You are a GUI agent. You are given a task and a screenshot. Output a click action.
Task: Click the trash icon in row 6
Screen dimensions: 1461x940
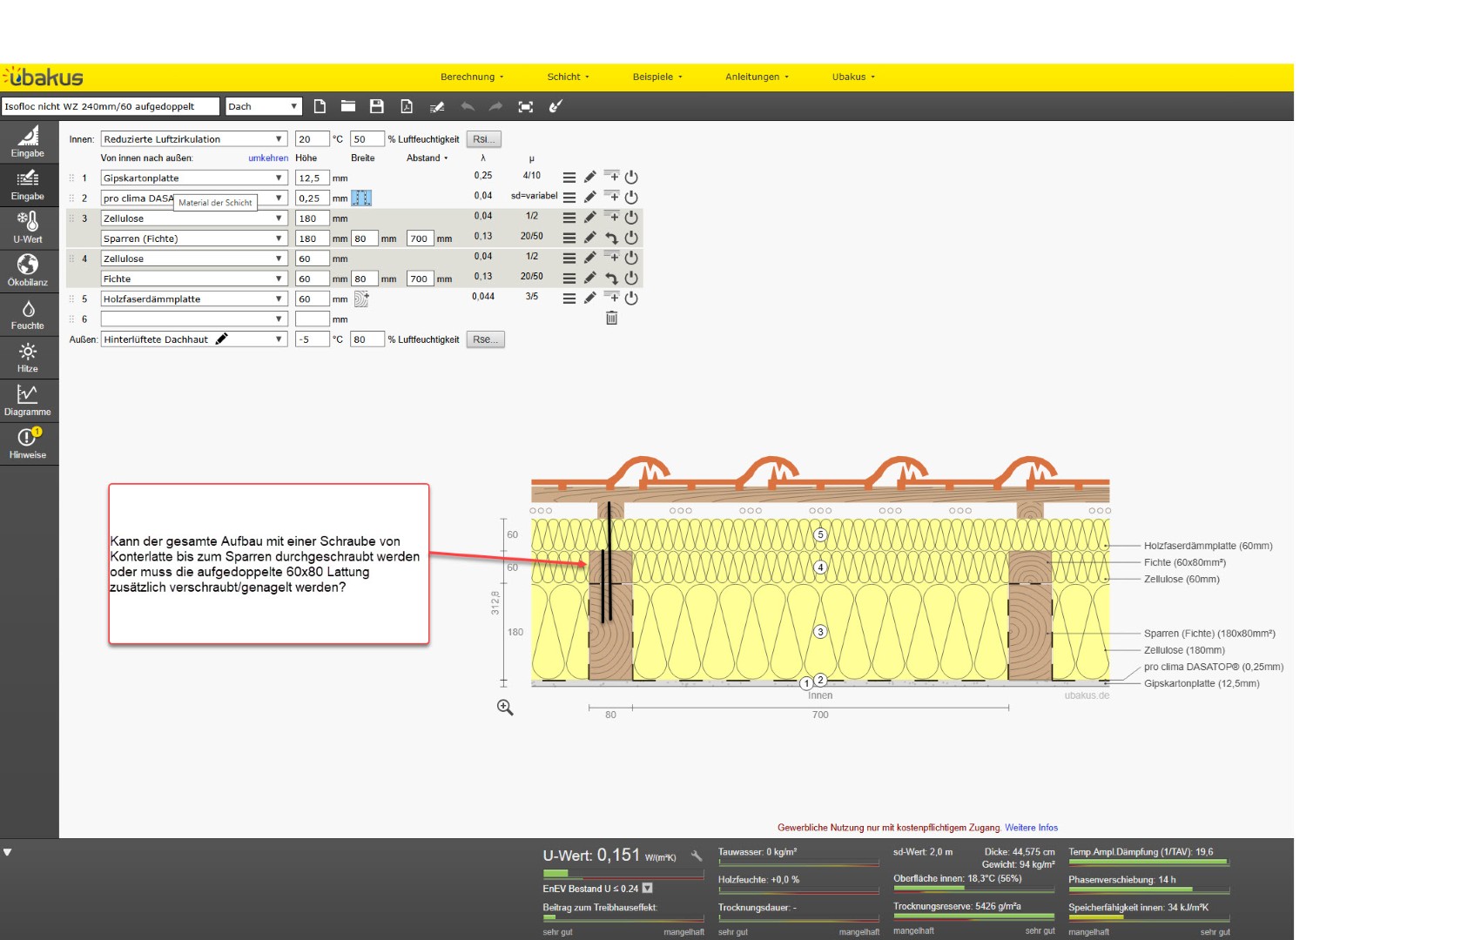click(x=611, y=319)
